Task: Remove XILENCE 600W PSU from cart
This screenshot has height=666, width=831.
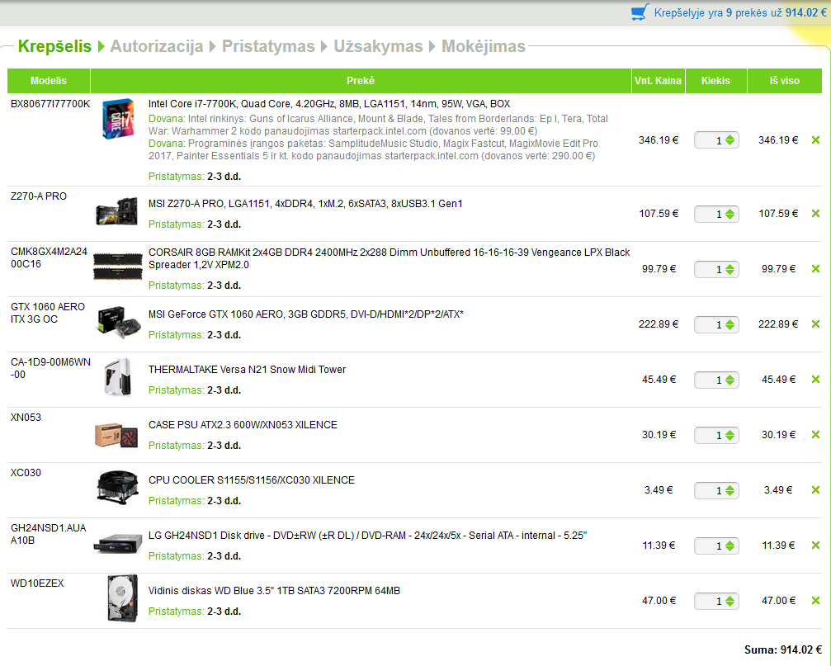Action: point(815,434)
